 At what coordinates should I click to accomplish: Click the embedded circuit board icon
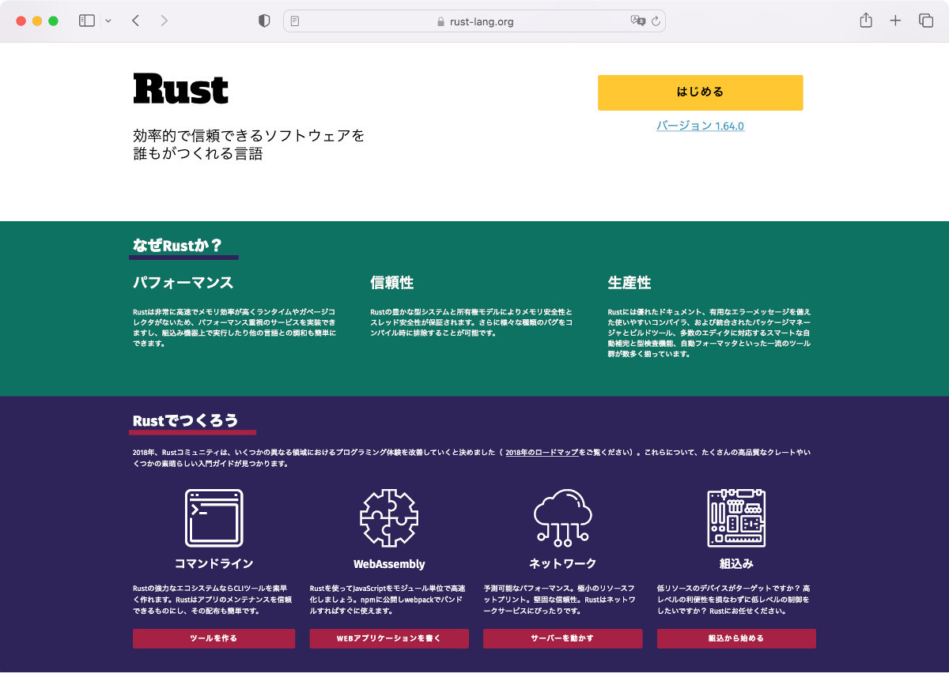[736, 518]
